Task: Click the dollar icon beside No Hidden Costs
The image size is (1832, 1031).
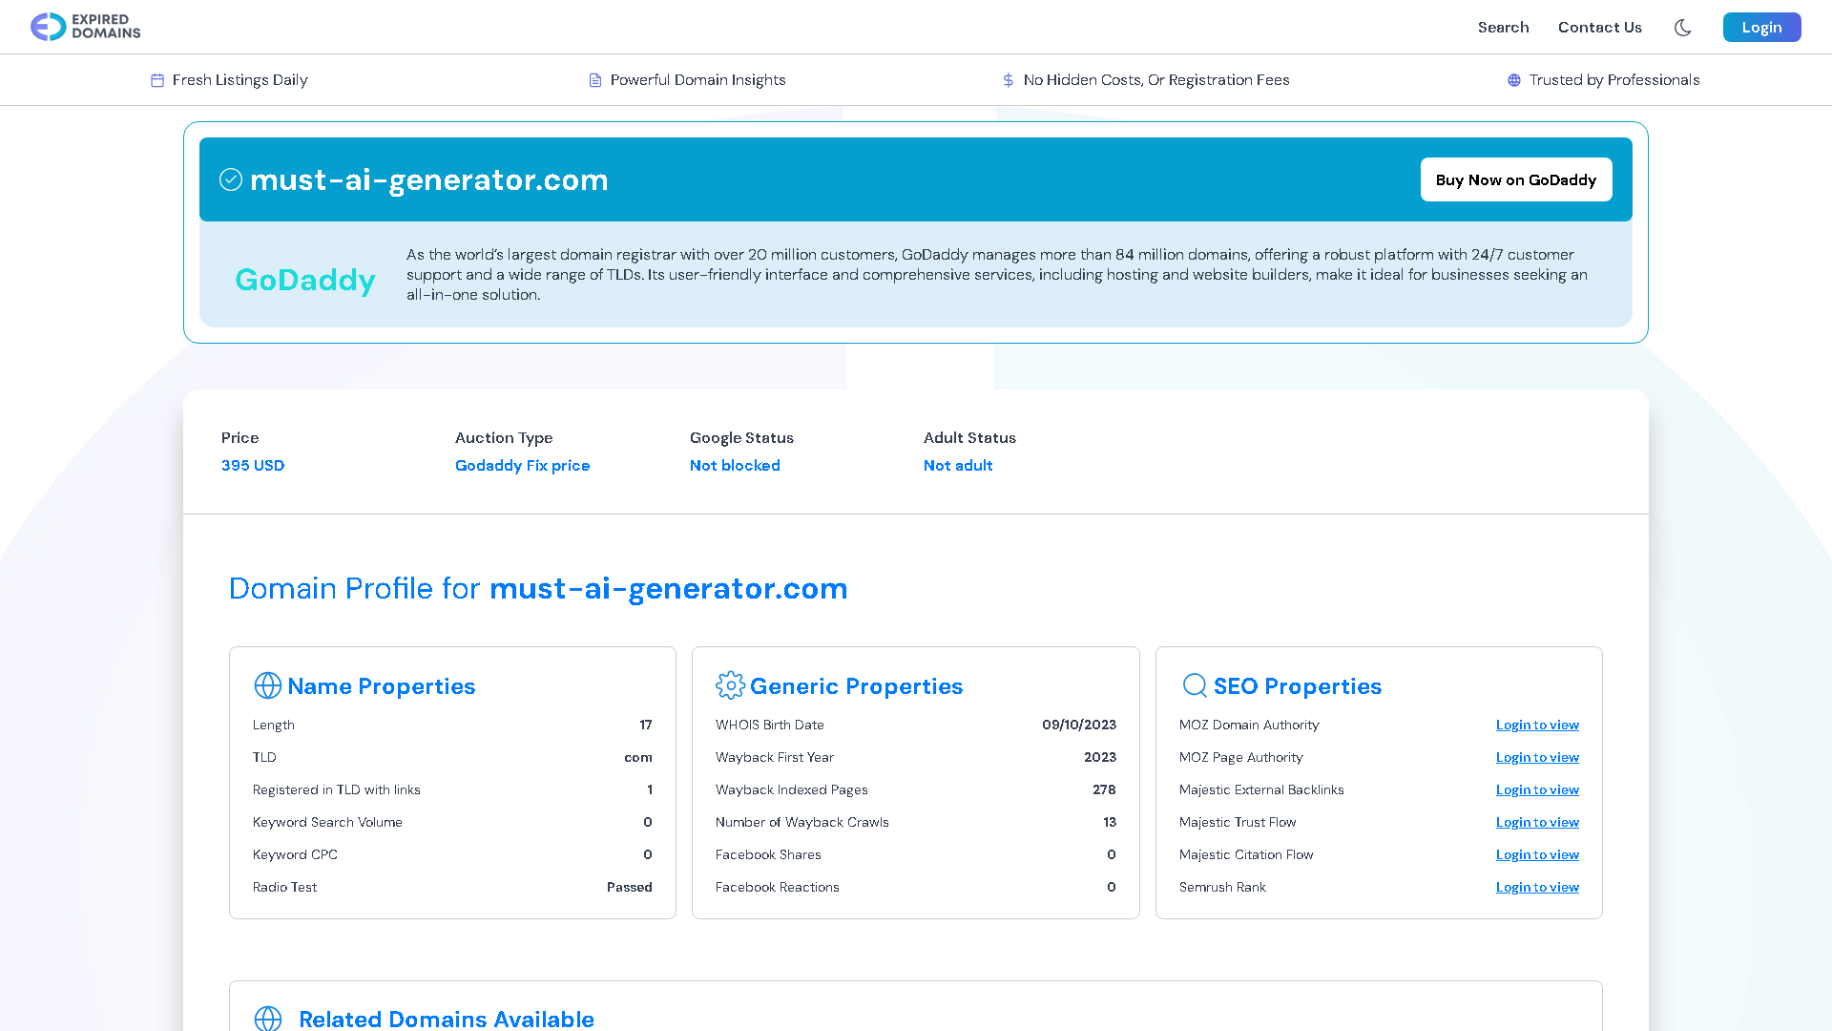Action: (1009, 80)
